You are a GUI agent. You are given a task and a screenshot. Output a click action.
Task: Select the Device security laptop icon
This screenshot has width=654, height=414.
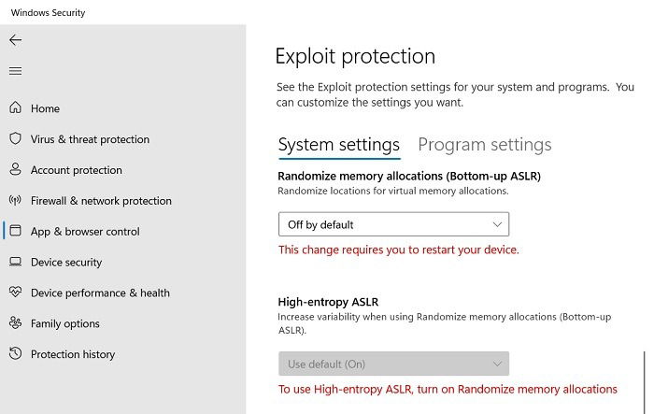pyautogui.click(x=16, y=262)
